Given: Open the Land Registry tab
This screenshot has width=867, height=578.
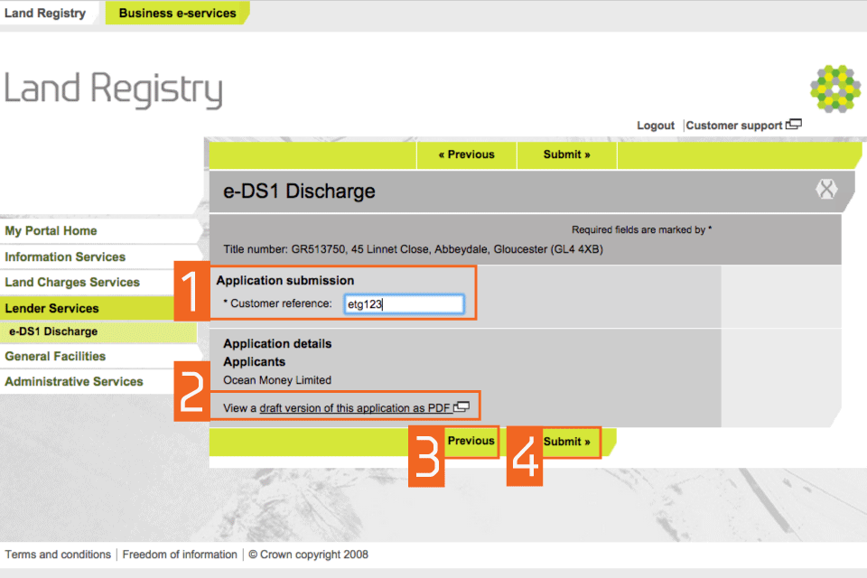Looking at the screenshot, I should (x=45, y=14).
